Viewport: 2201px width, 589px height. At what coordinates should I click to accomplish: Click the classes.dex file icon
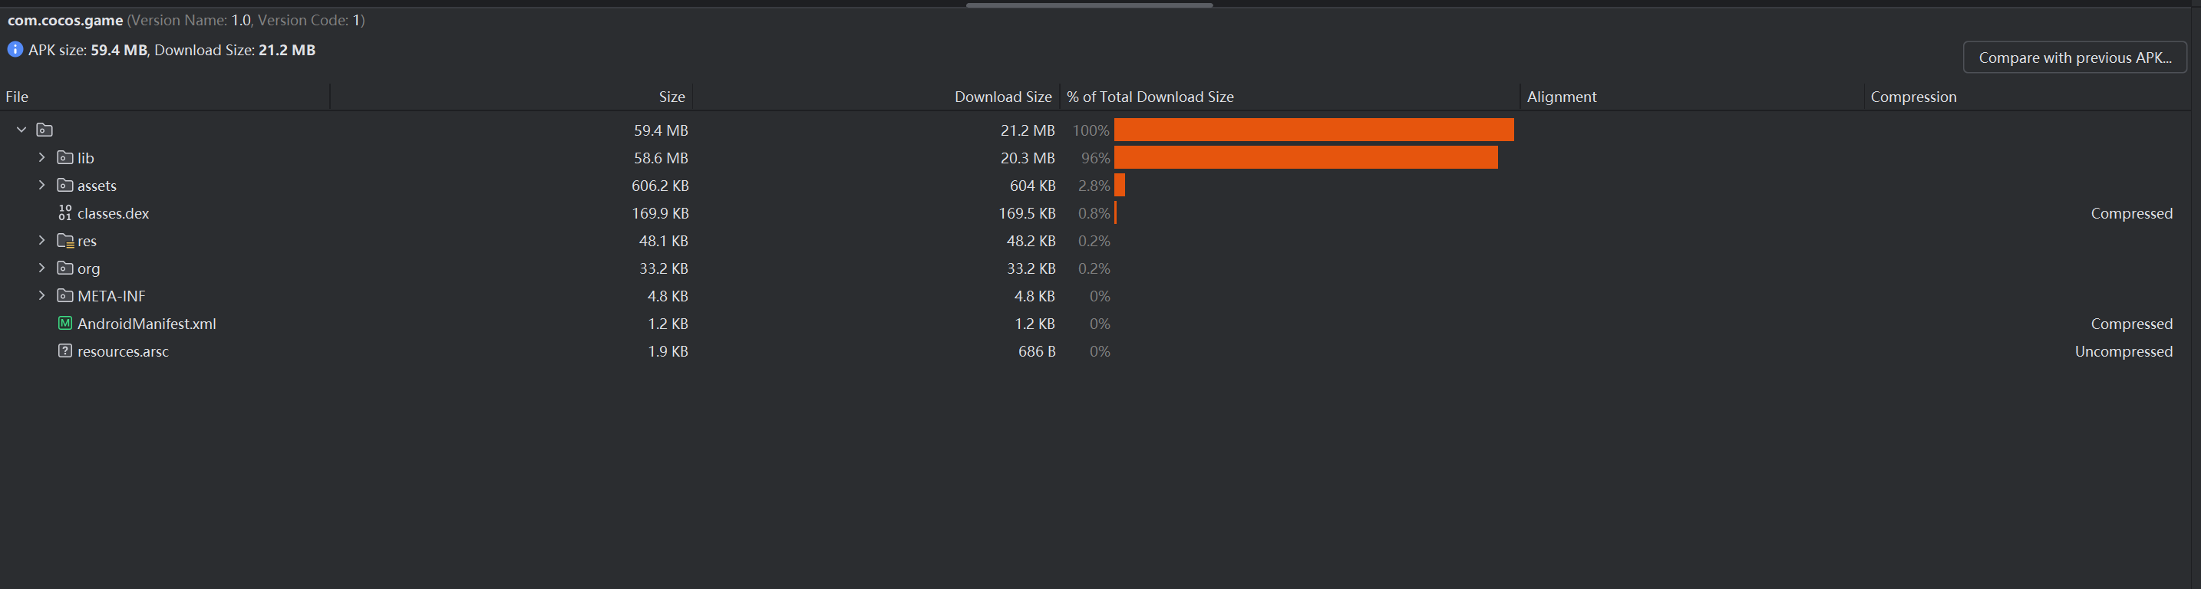65,213
